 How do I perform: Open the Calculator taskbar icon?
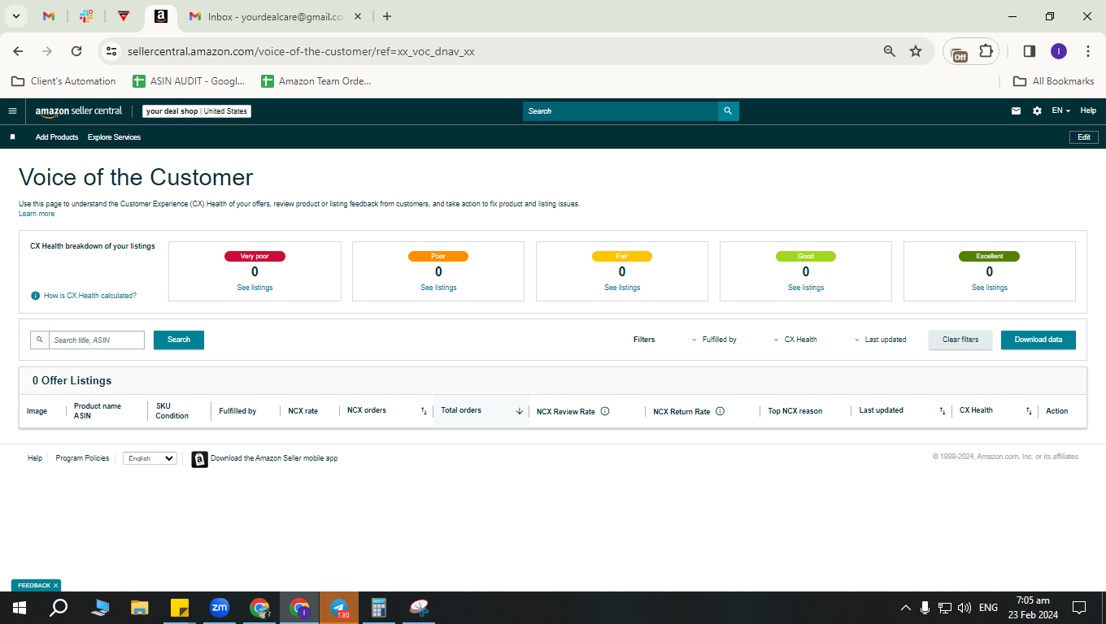(378, 608)
